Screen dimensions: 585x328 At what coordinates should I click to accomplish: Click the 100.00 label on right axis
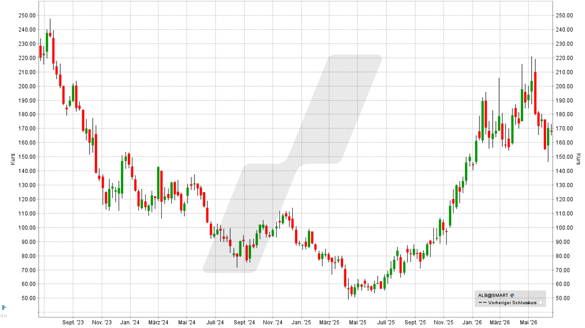(x=564, y=228)
